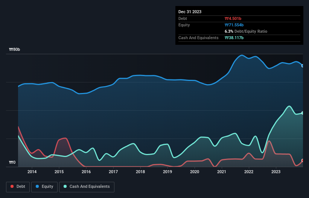Screen dimensions: 309x198
Task: Click the Dec 31 2023 tooltip date
Action: (190, 12)
